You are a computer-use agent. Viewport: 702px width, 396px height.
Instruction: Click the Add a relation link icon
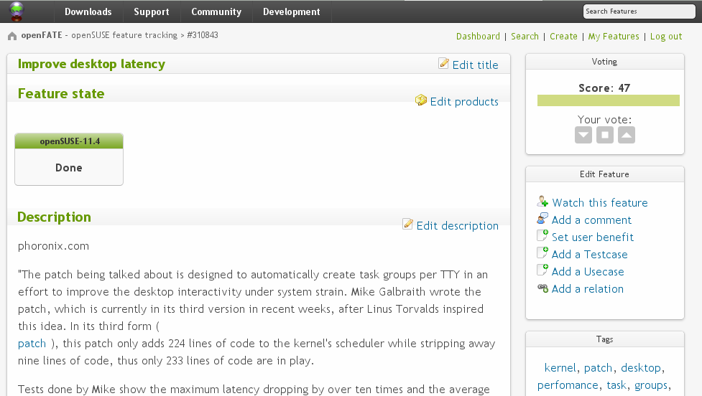[x=542, y=288]
